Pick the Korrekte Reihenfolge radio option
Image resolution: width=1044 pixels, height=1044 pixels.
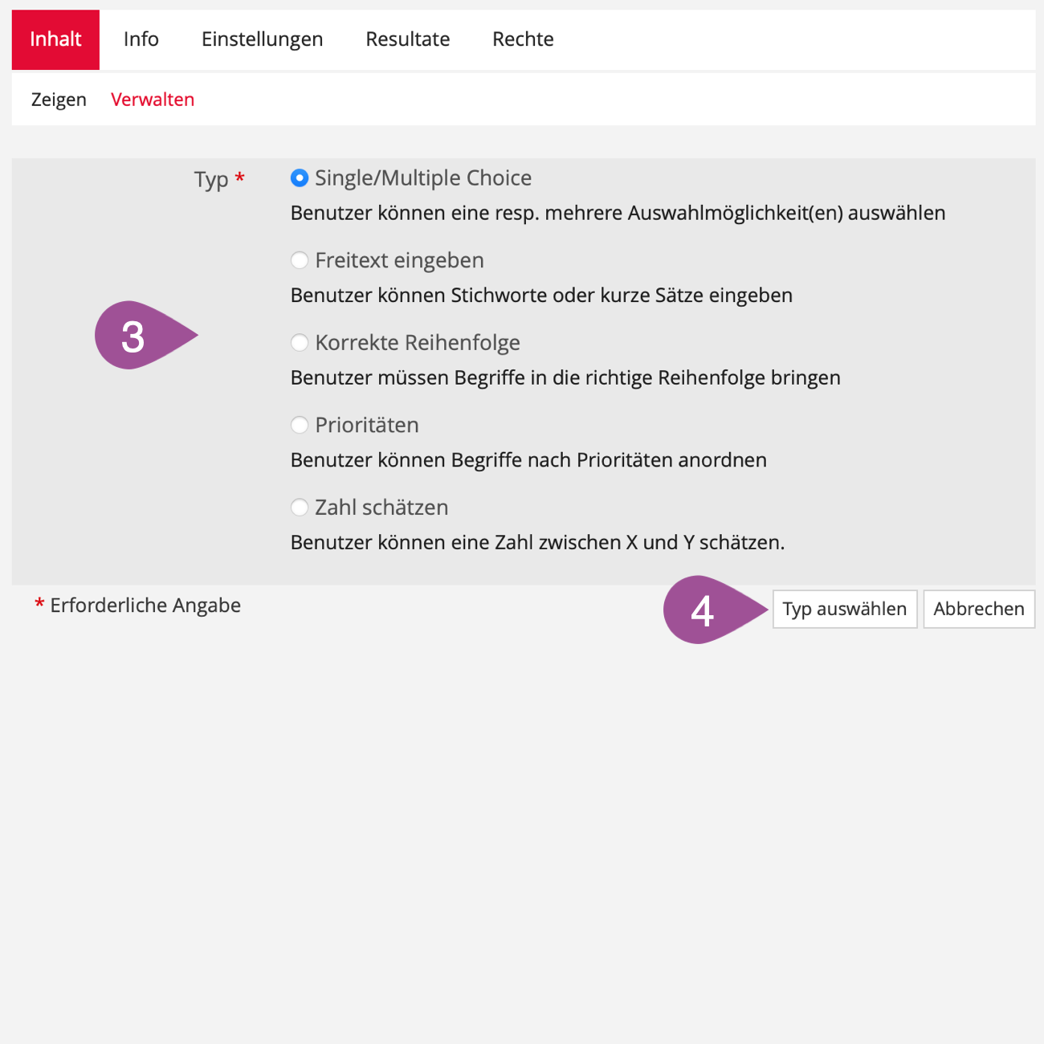(300, 343)
